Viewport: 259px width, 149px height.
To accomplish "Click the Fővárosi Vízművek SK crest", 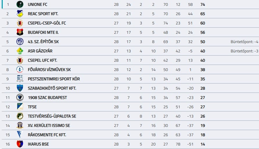I will 20,70.
